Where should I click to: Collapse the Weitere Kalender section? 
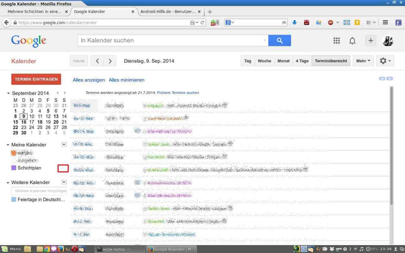[x=8, y=182]
